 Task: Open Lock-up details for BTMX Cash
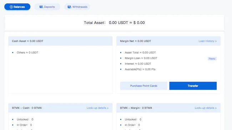click(x=97, y=108)
